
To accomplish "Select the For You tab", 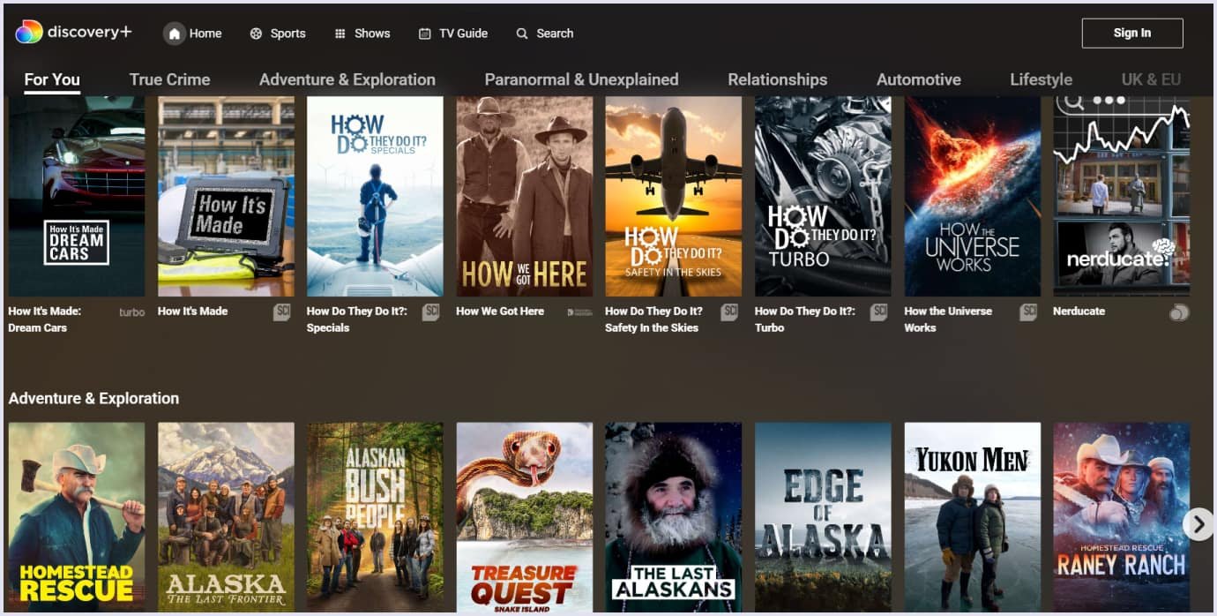I will [x=52, y=79].
